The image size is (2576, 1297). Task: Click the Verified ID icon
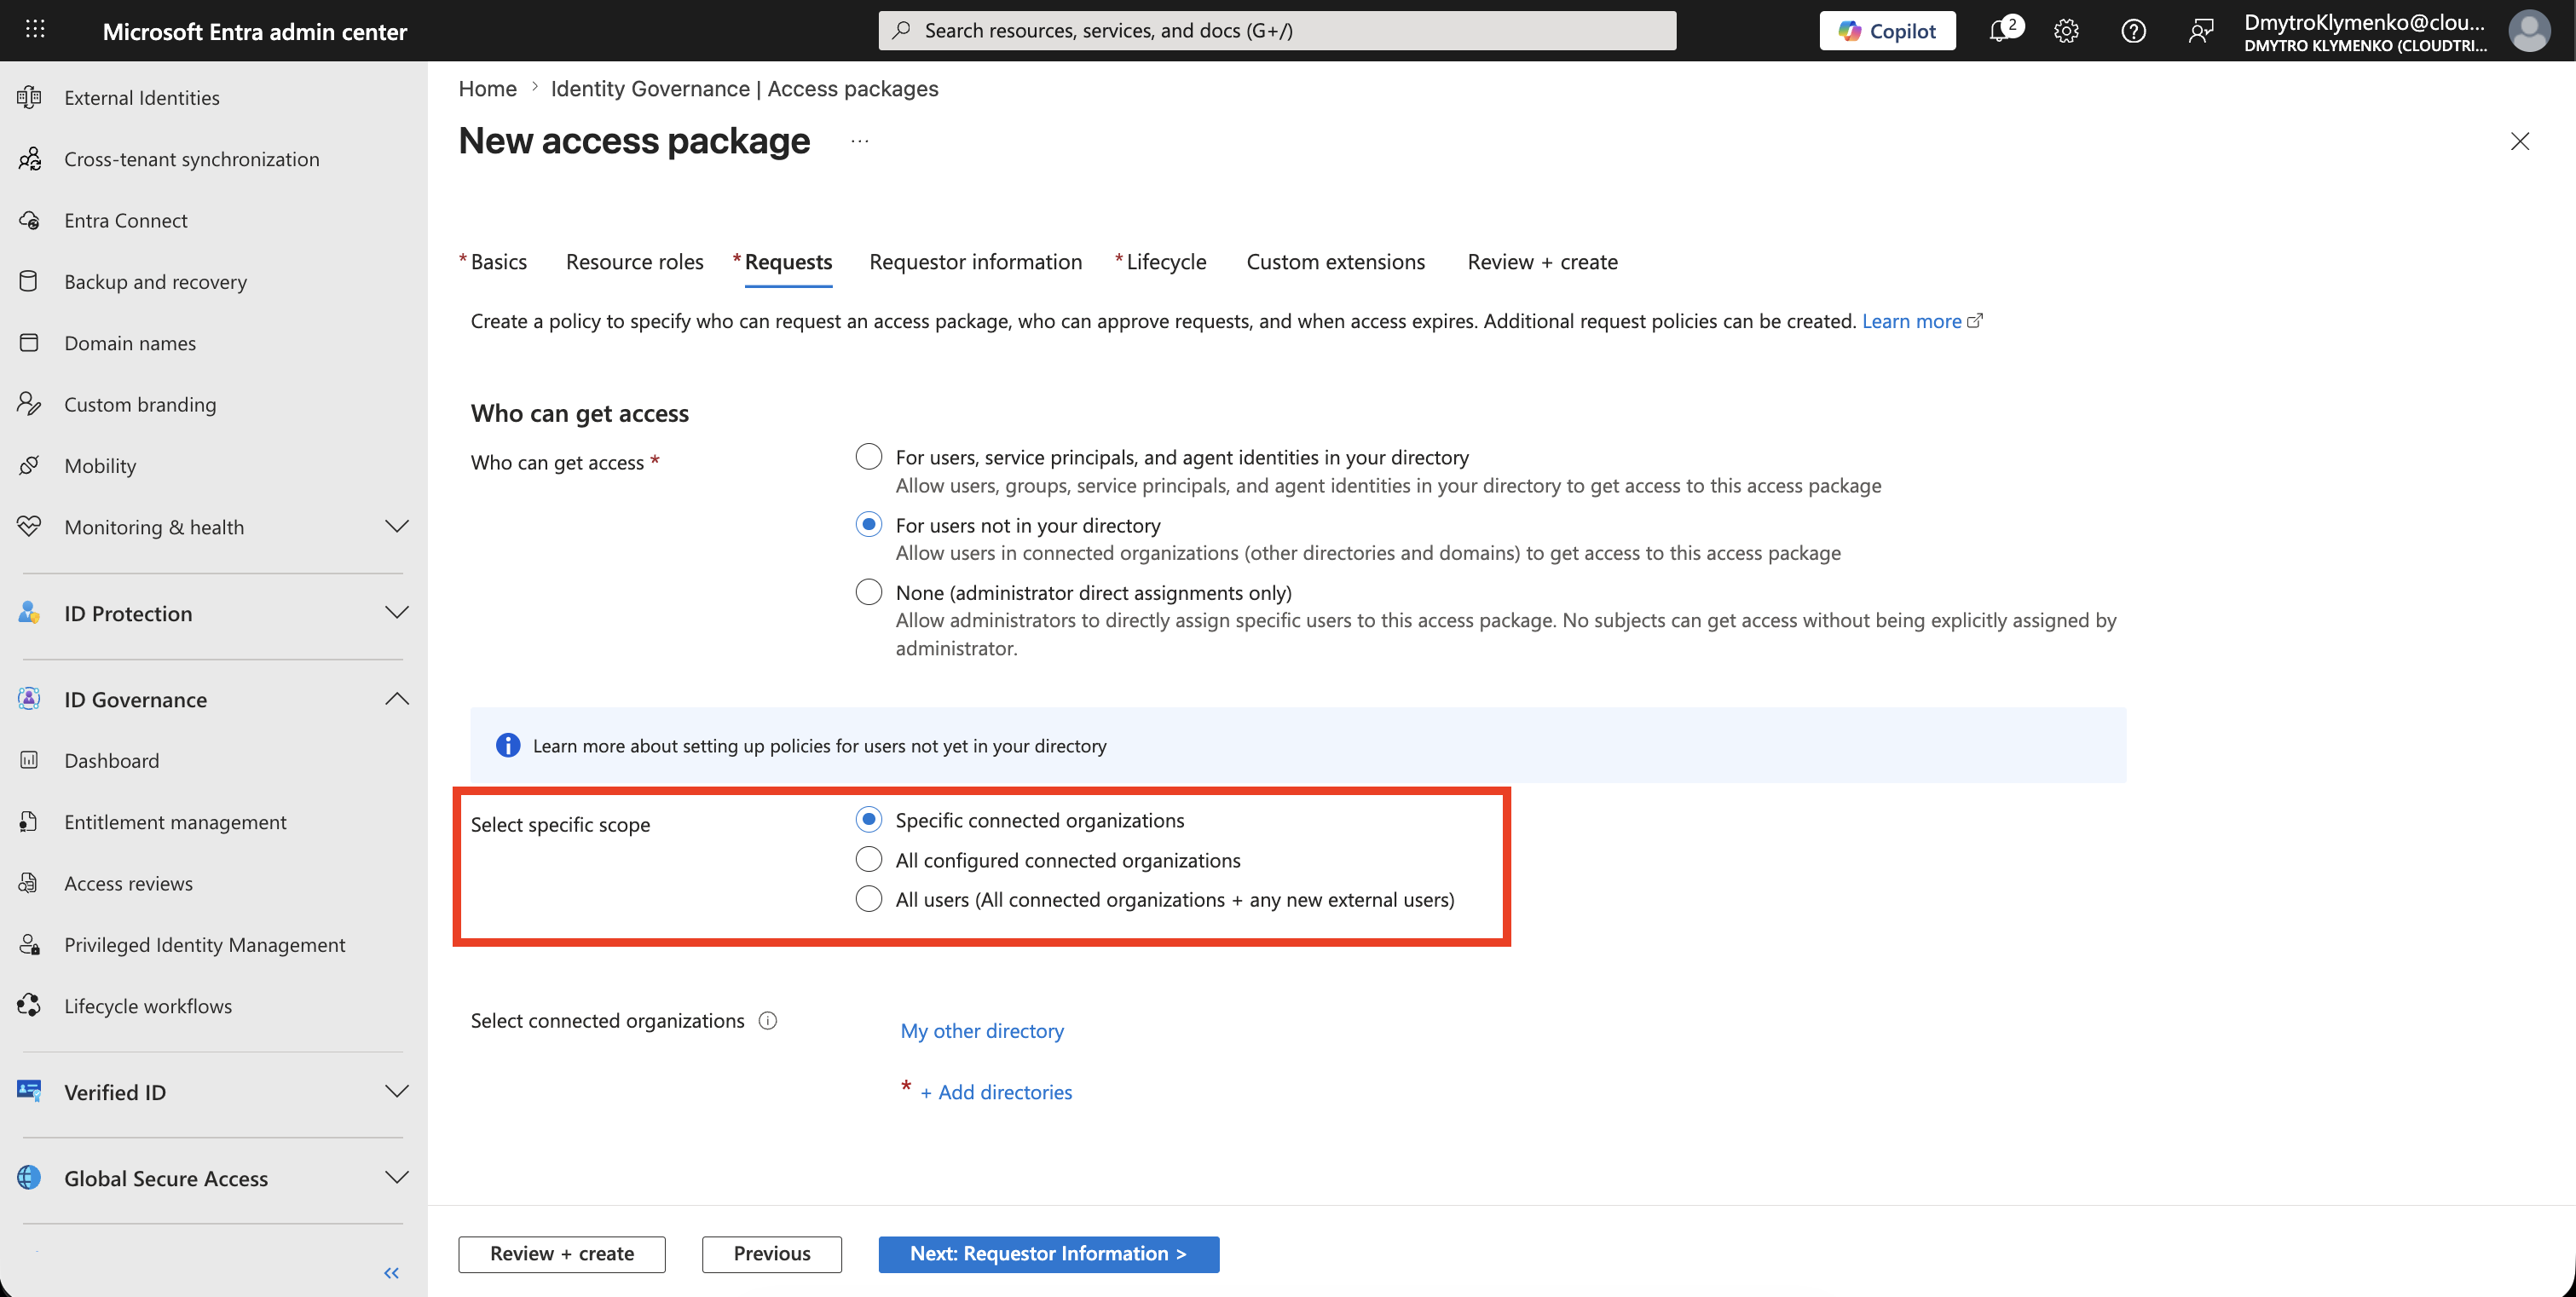[29, 1091]
